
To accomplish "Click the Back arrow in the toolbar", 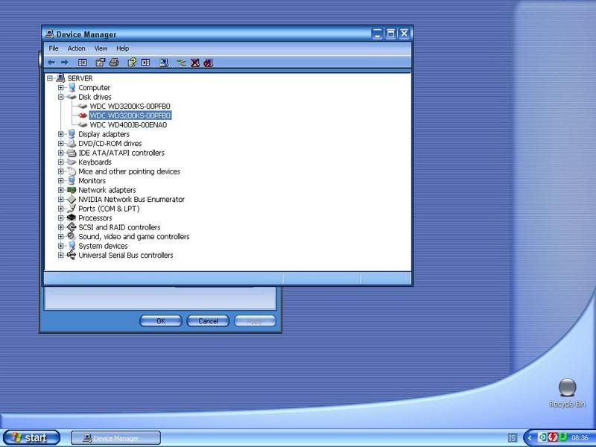I will pos(51,63).
